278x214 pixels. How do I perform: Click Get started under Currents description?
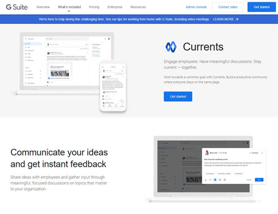178,96
